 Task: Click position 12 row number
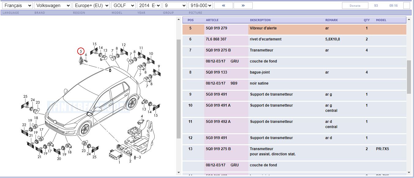click(x=190, y=138)
